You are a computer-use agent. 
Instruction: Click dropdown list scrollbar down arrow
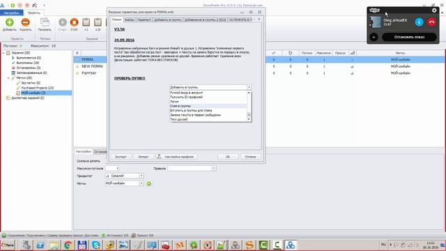(x=249, y=119)
